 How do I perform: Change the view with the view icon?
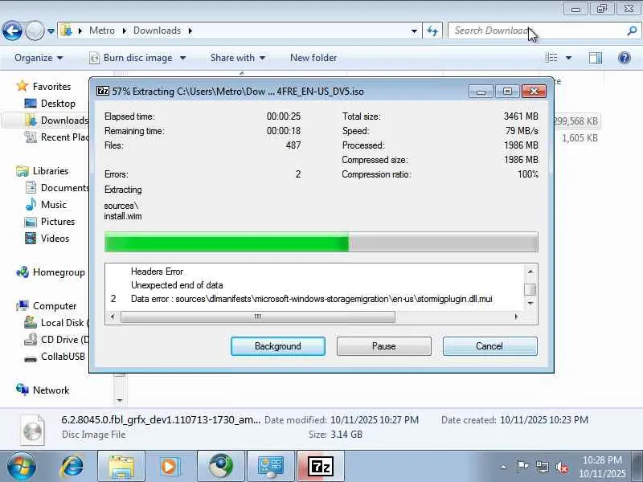(x=551, y=58)
